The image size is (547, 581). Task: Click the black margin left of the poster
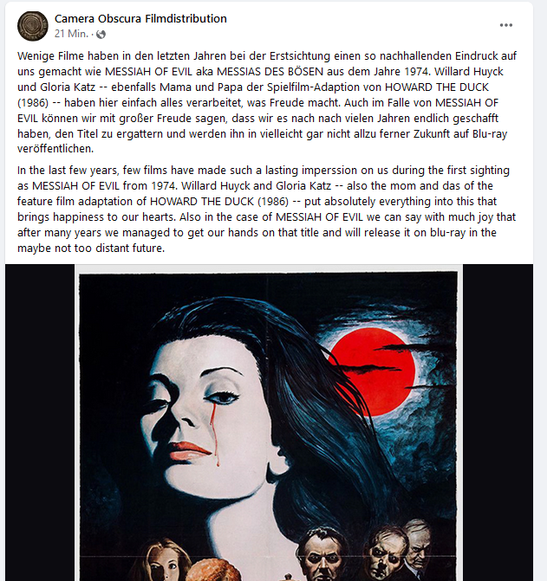coord(40,423)
